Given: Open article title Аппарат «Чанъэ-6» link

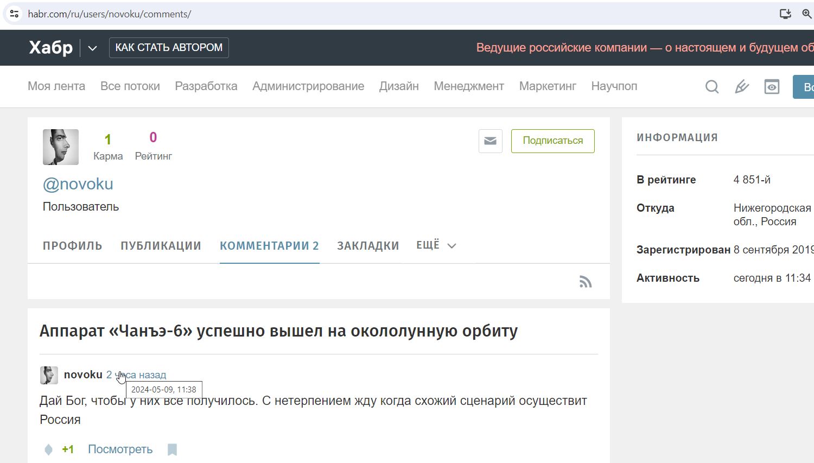Looking at the screenshot, I should coord(278,331).
